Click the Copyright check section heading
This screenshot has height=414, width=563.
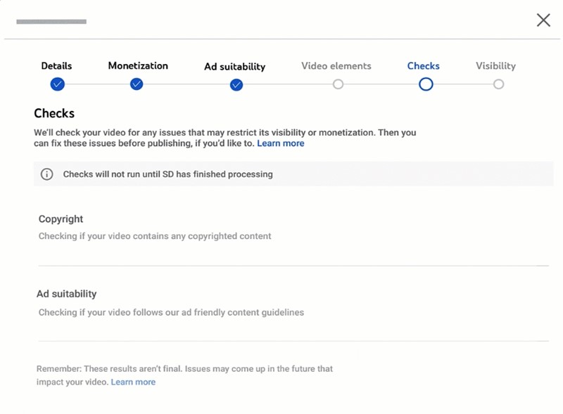61,219
